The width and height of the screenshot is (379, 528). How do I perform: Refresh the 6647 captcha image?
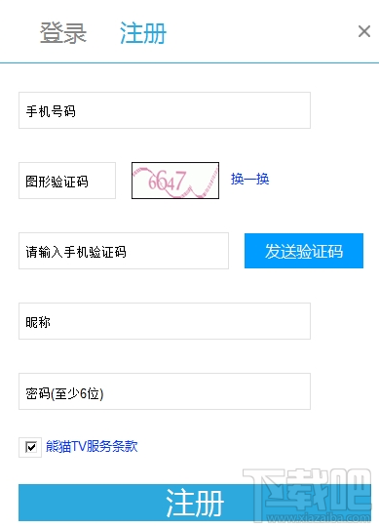[x=175, y=181]
